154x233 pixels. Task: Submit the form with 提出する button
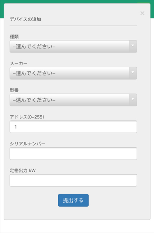tap(74, 200)
